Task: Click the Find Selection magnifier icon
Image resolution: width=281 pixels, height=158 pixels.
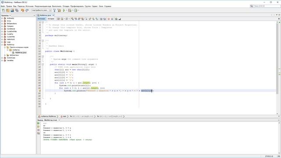Action: (x=72, y=19)
